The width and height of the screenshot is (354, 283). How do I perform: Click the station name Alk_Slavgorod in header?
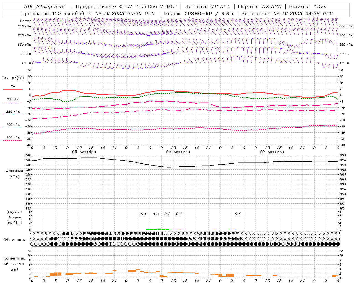[45, 7]
